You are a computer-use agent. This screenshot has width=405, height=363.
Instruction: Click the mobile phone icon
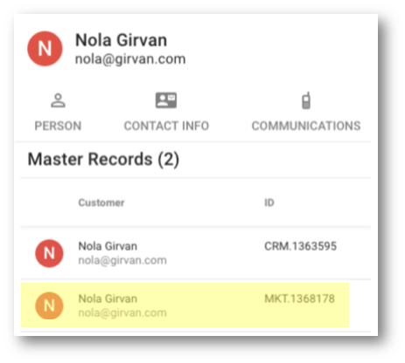coord(306,100)
